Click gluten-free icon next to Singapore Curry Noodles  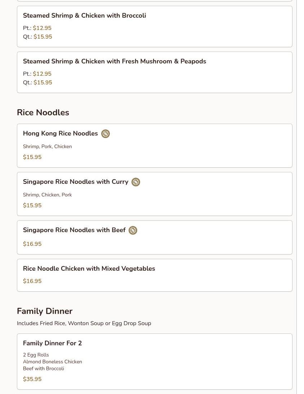tap(136, 182)
